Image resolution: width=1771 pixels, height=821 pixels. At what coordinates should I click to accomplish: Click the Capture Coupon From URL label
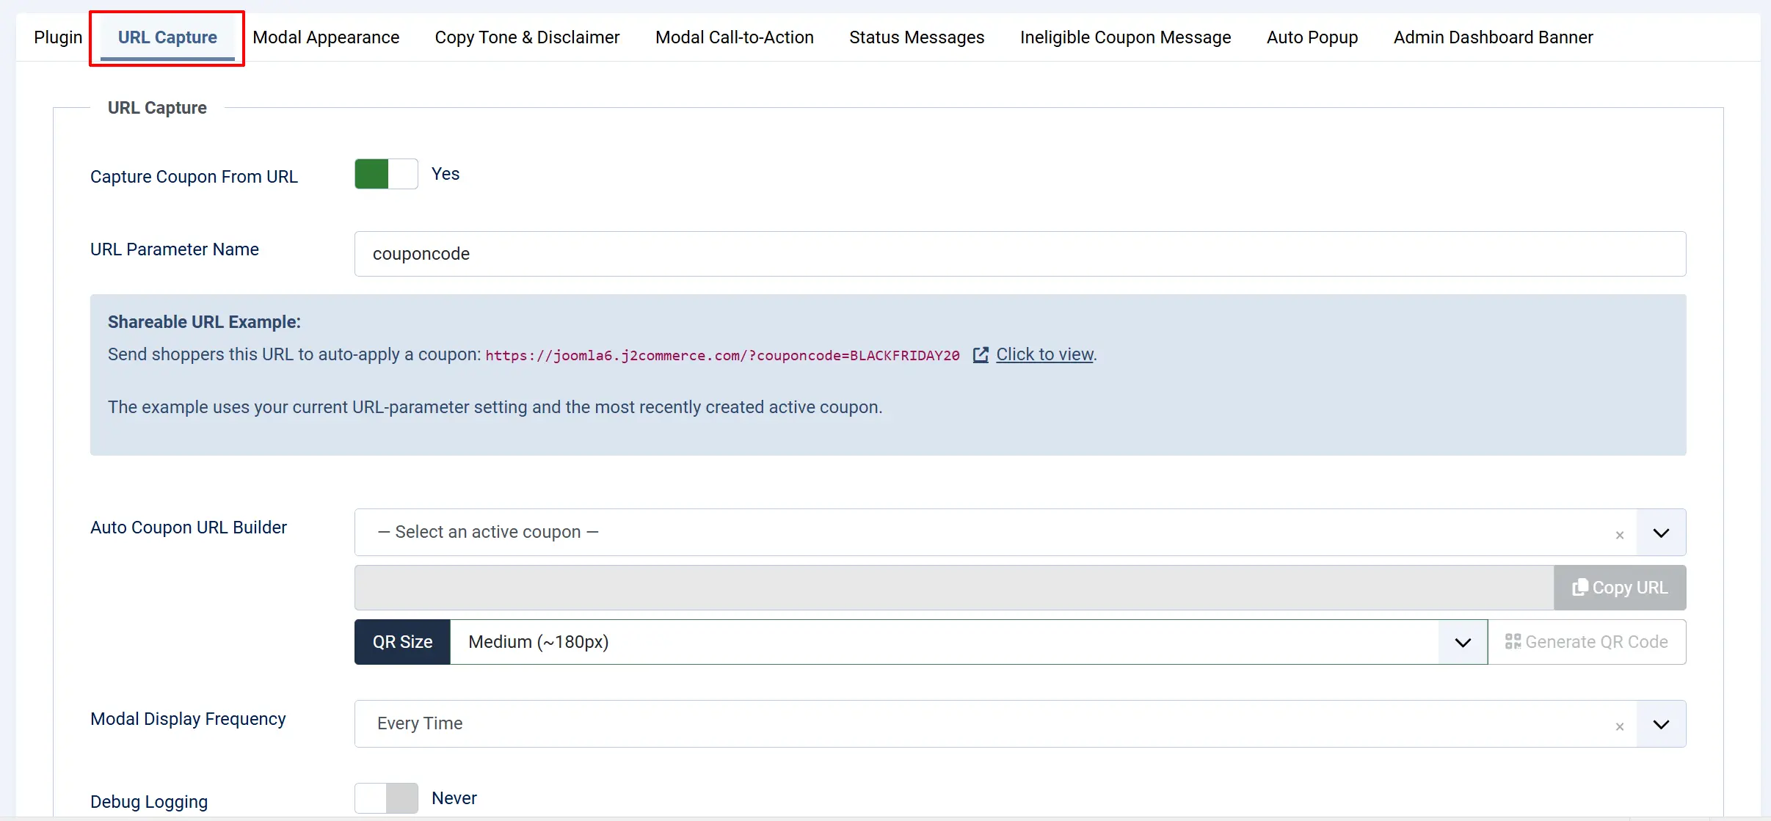pyautogui.click(x=194, y=177)
